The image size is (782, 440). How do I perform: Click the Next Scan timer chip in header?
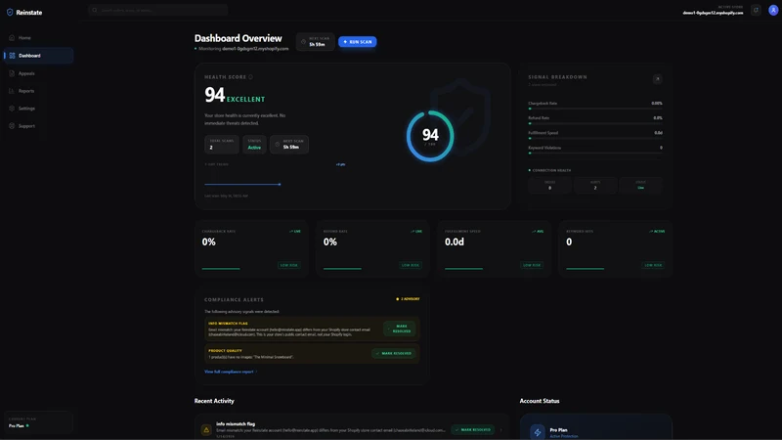coord(315,42)
